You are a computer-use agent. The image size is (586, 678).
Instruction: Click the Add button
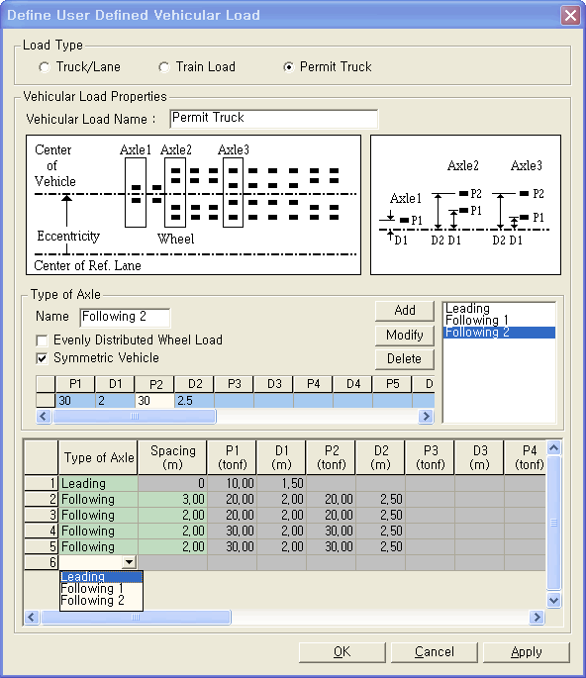[405, 311]
